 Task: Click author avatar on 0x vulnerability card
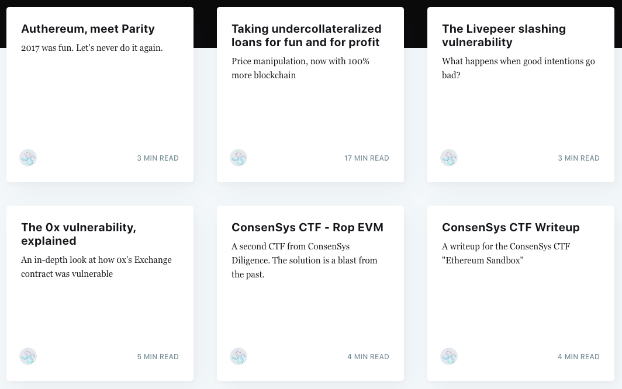click(x=28, y=356)
